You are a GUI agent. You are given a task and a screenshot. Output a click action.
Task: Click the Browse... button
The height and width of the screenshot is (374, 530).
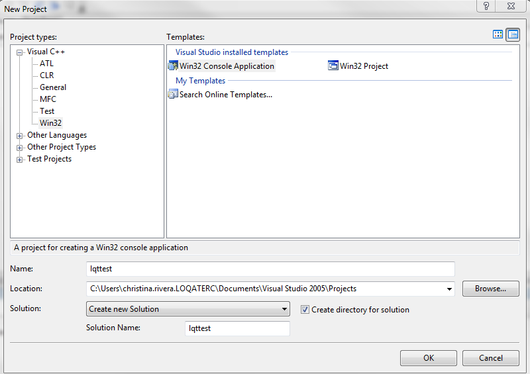coord(490,289)
